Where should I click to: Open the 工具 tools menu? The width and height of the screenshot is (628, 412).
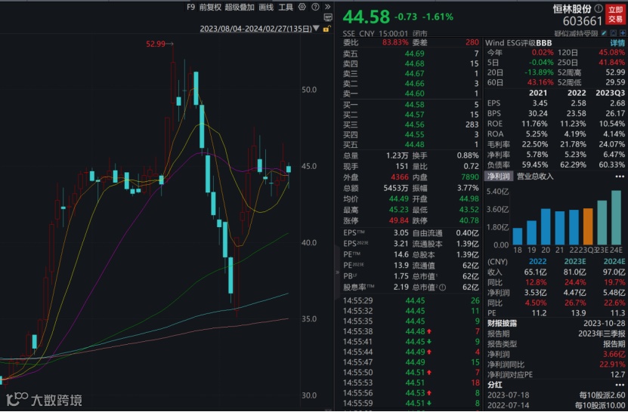coord(286,8)
